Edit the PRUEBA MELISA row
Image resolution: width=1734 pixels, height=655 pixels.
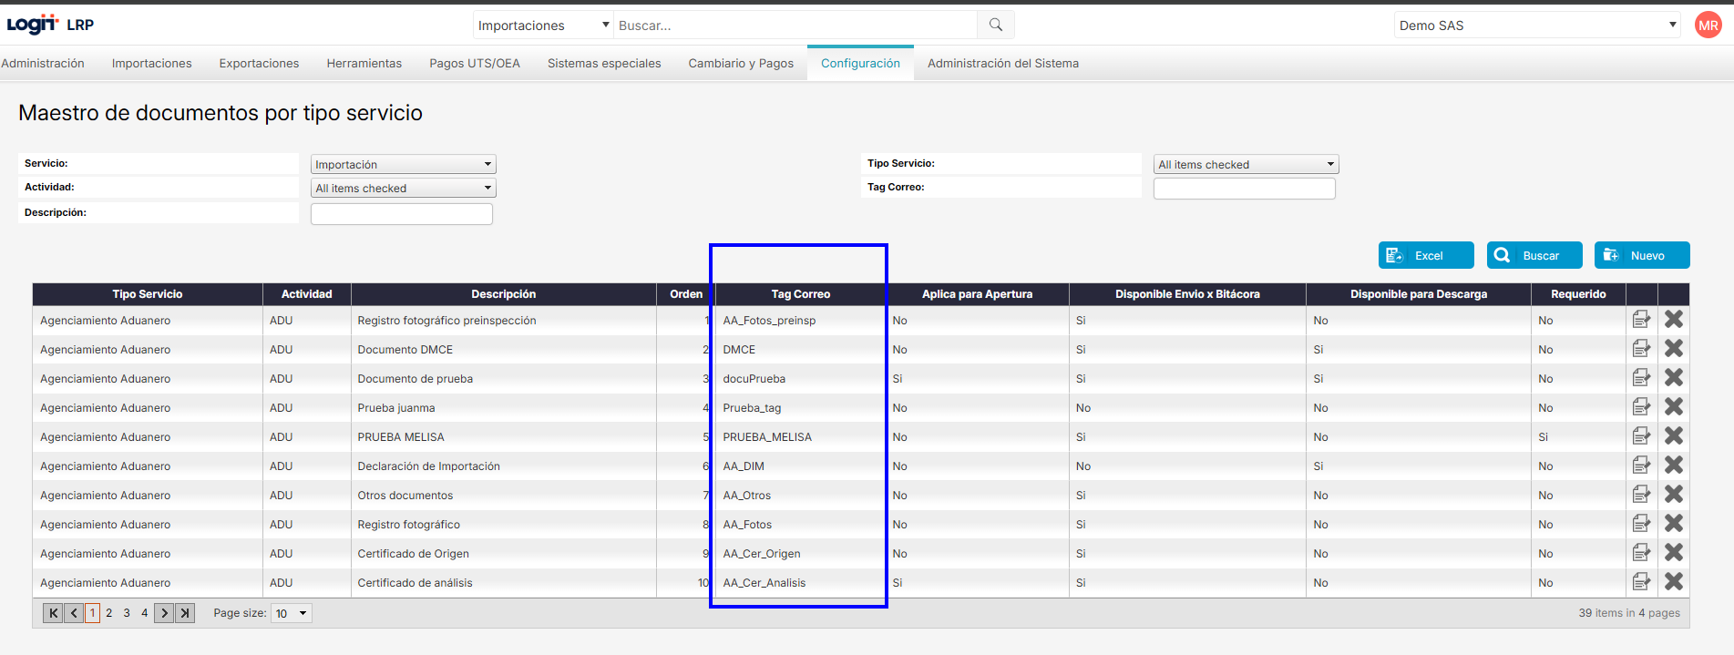click(x=1641, y=436)
